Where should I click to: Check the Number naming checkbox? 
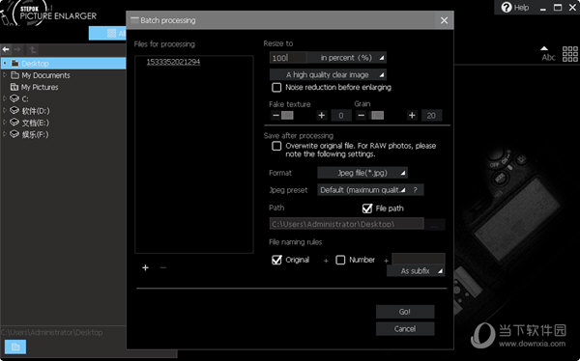(x=340, y=260)
